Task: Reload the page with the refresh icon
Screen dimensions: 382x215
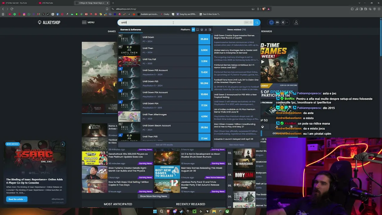Action: point(12,9)
